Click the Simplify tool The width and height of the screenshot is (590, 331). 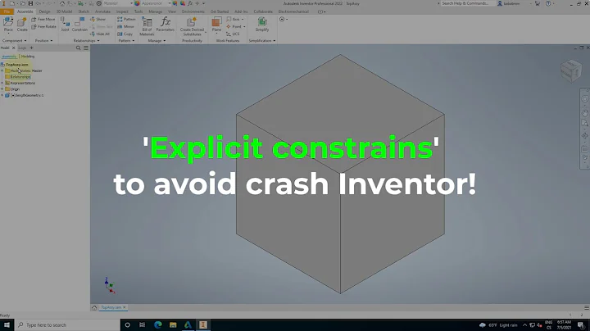click(x=262, y=25)
